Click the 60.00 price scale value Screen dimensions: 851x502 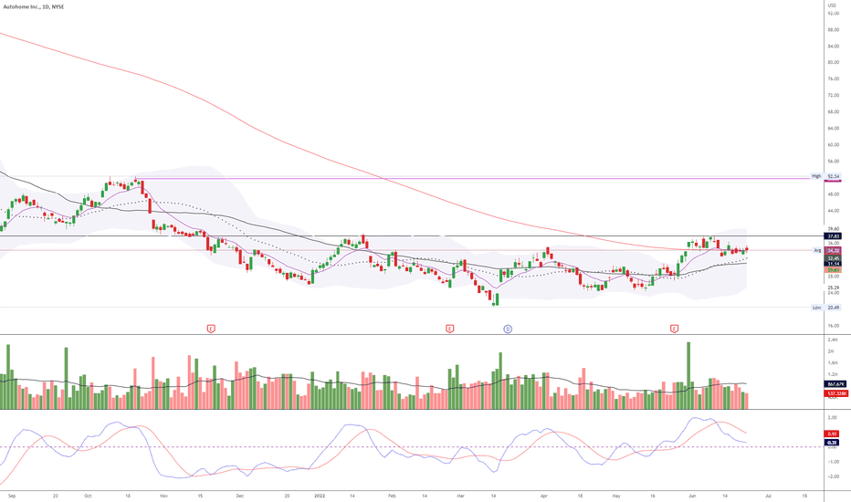pyautogui.click(x=833, y=144)
